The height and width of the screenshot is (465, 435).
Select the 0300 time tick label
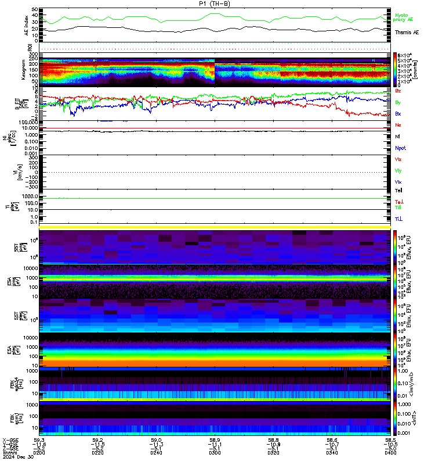coord(215,453)
